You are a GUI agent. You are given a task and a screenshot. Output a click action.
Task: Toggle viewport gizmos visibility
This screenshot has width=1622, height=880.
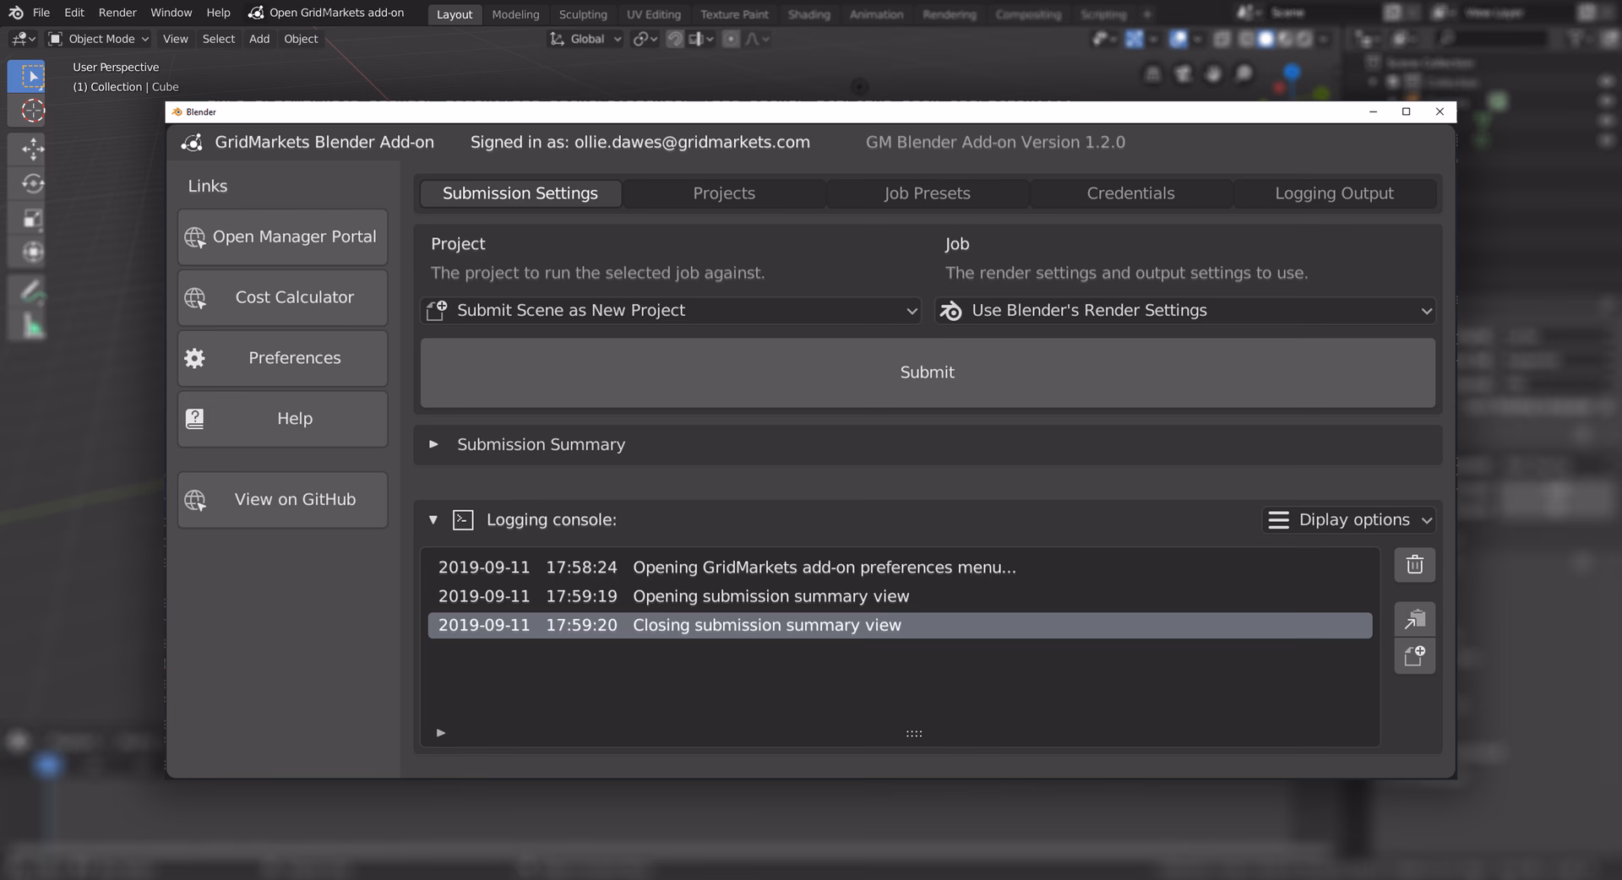point(1134,39)
